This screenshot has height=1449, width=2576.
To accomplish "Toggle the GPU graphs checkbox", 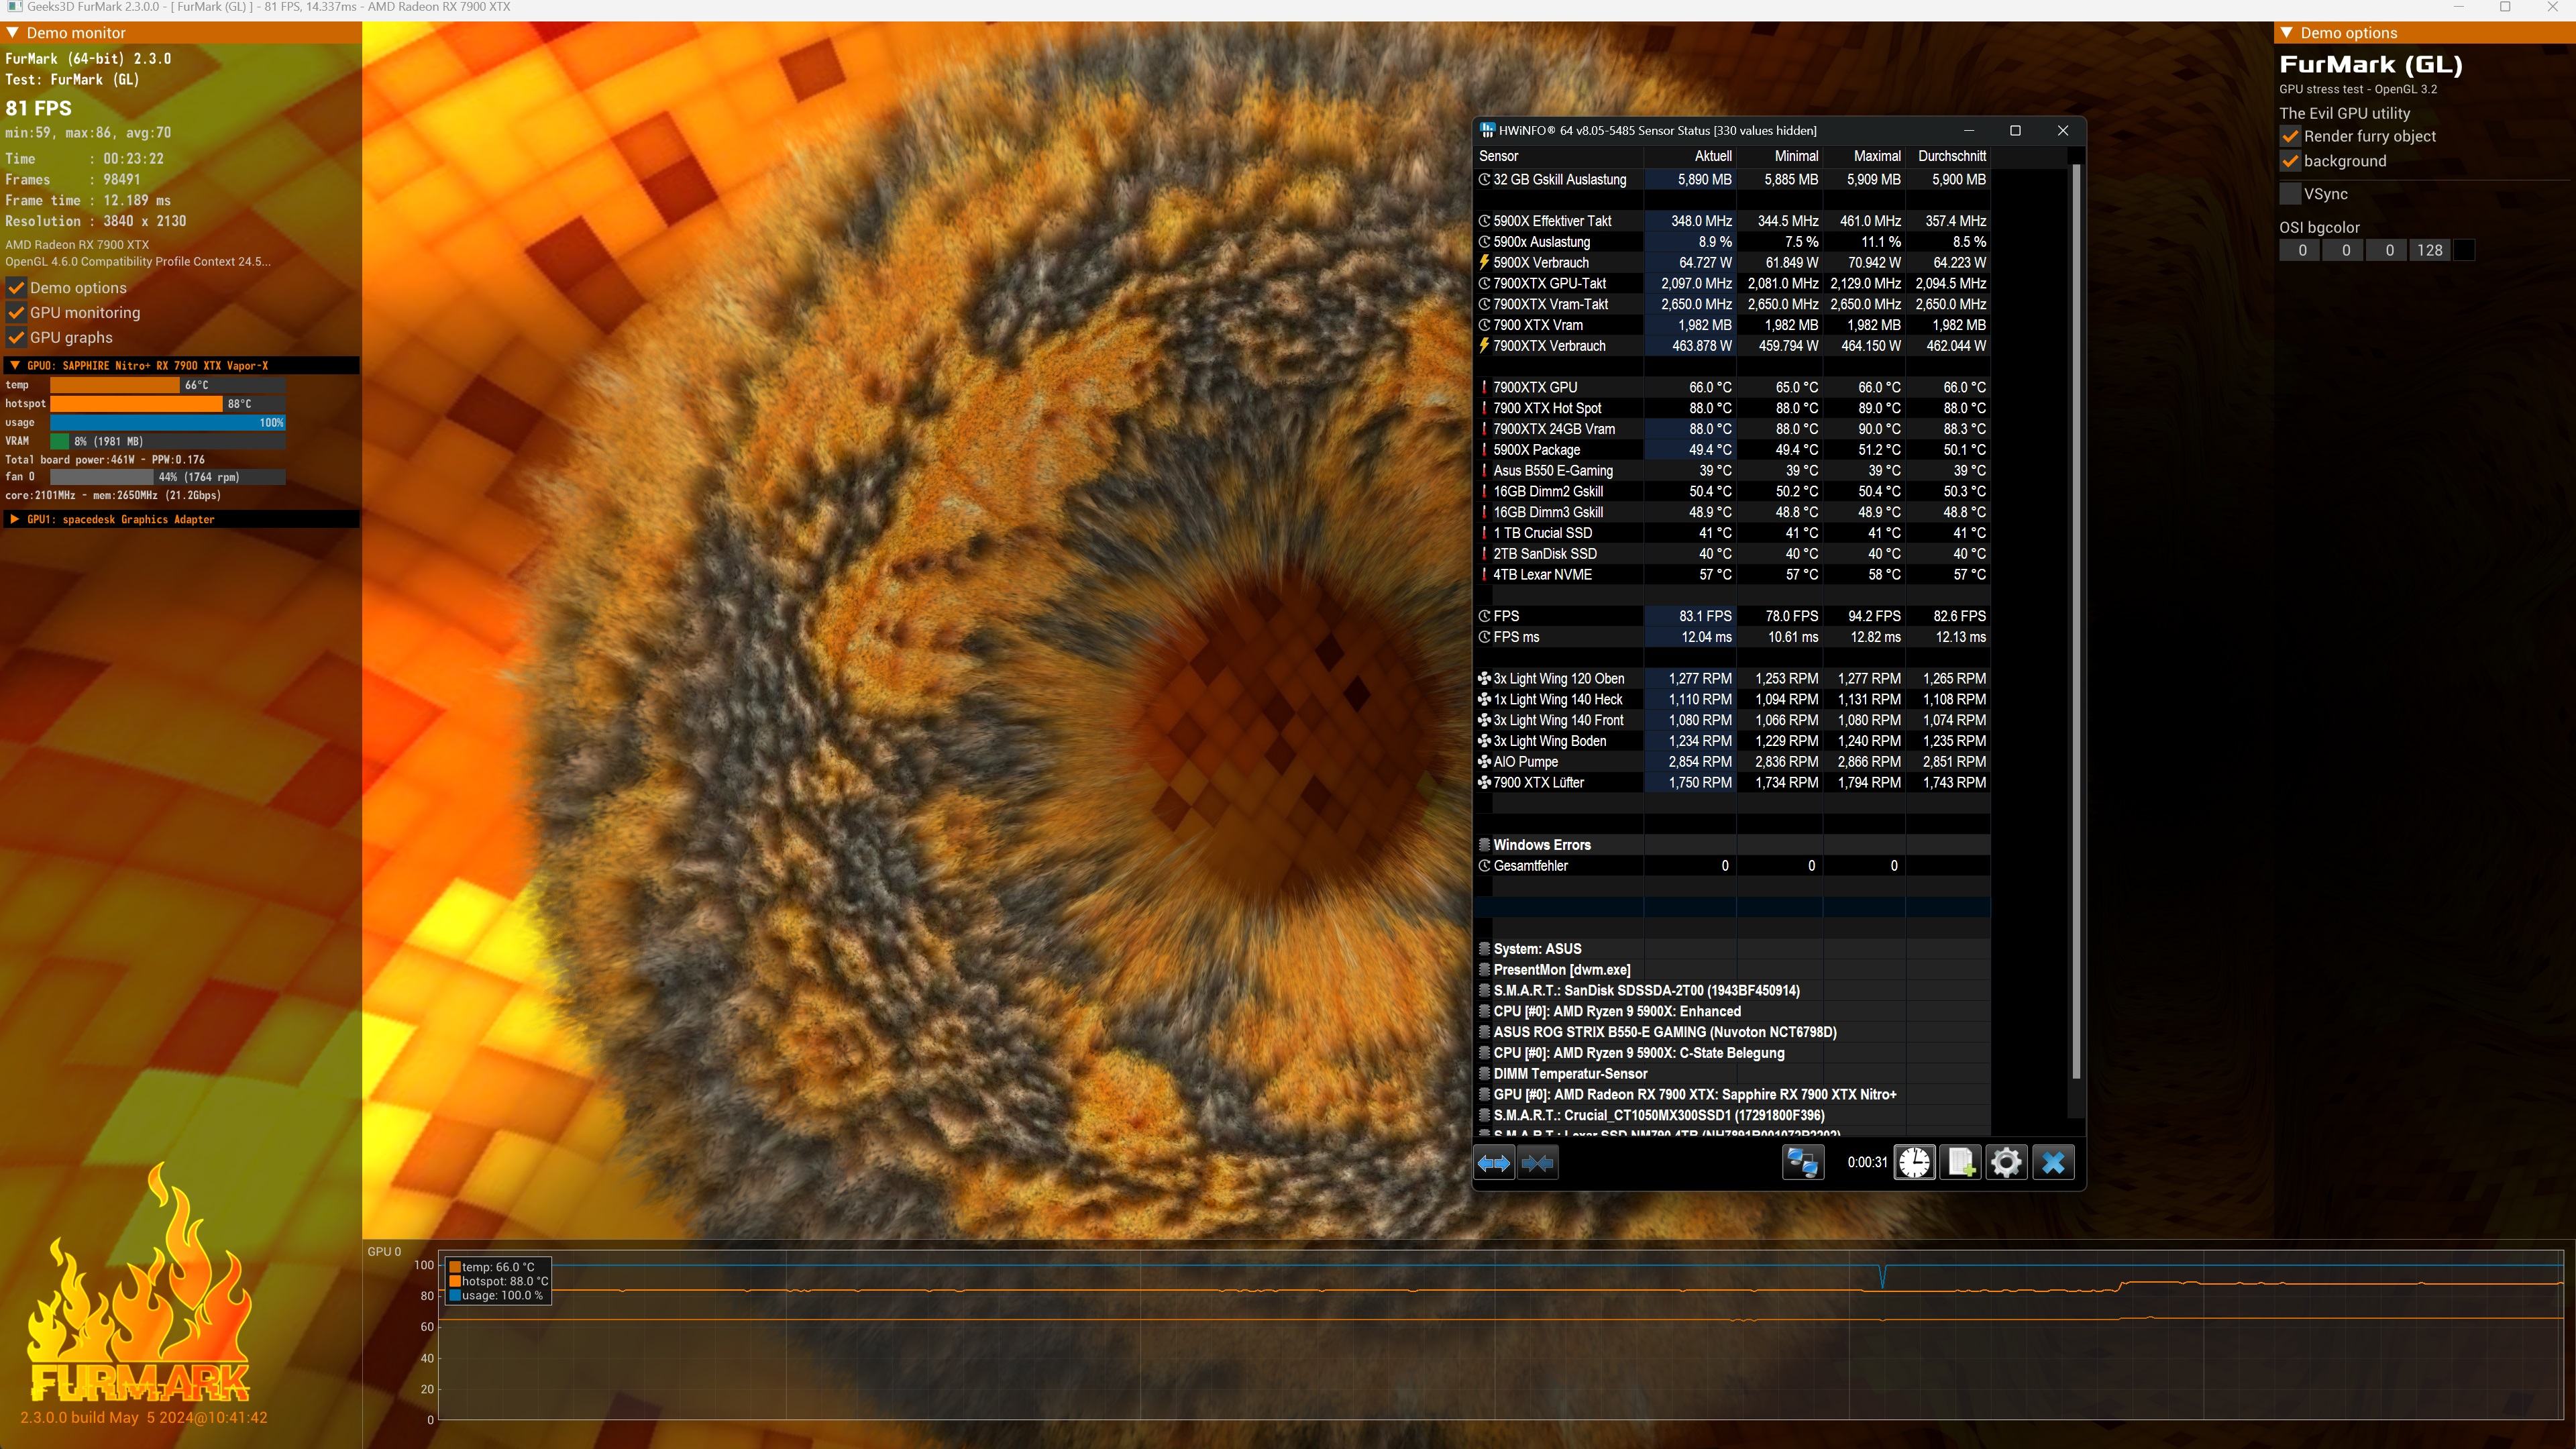I will click(17, 338).
